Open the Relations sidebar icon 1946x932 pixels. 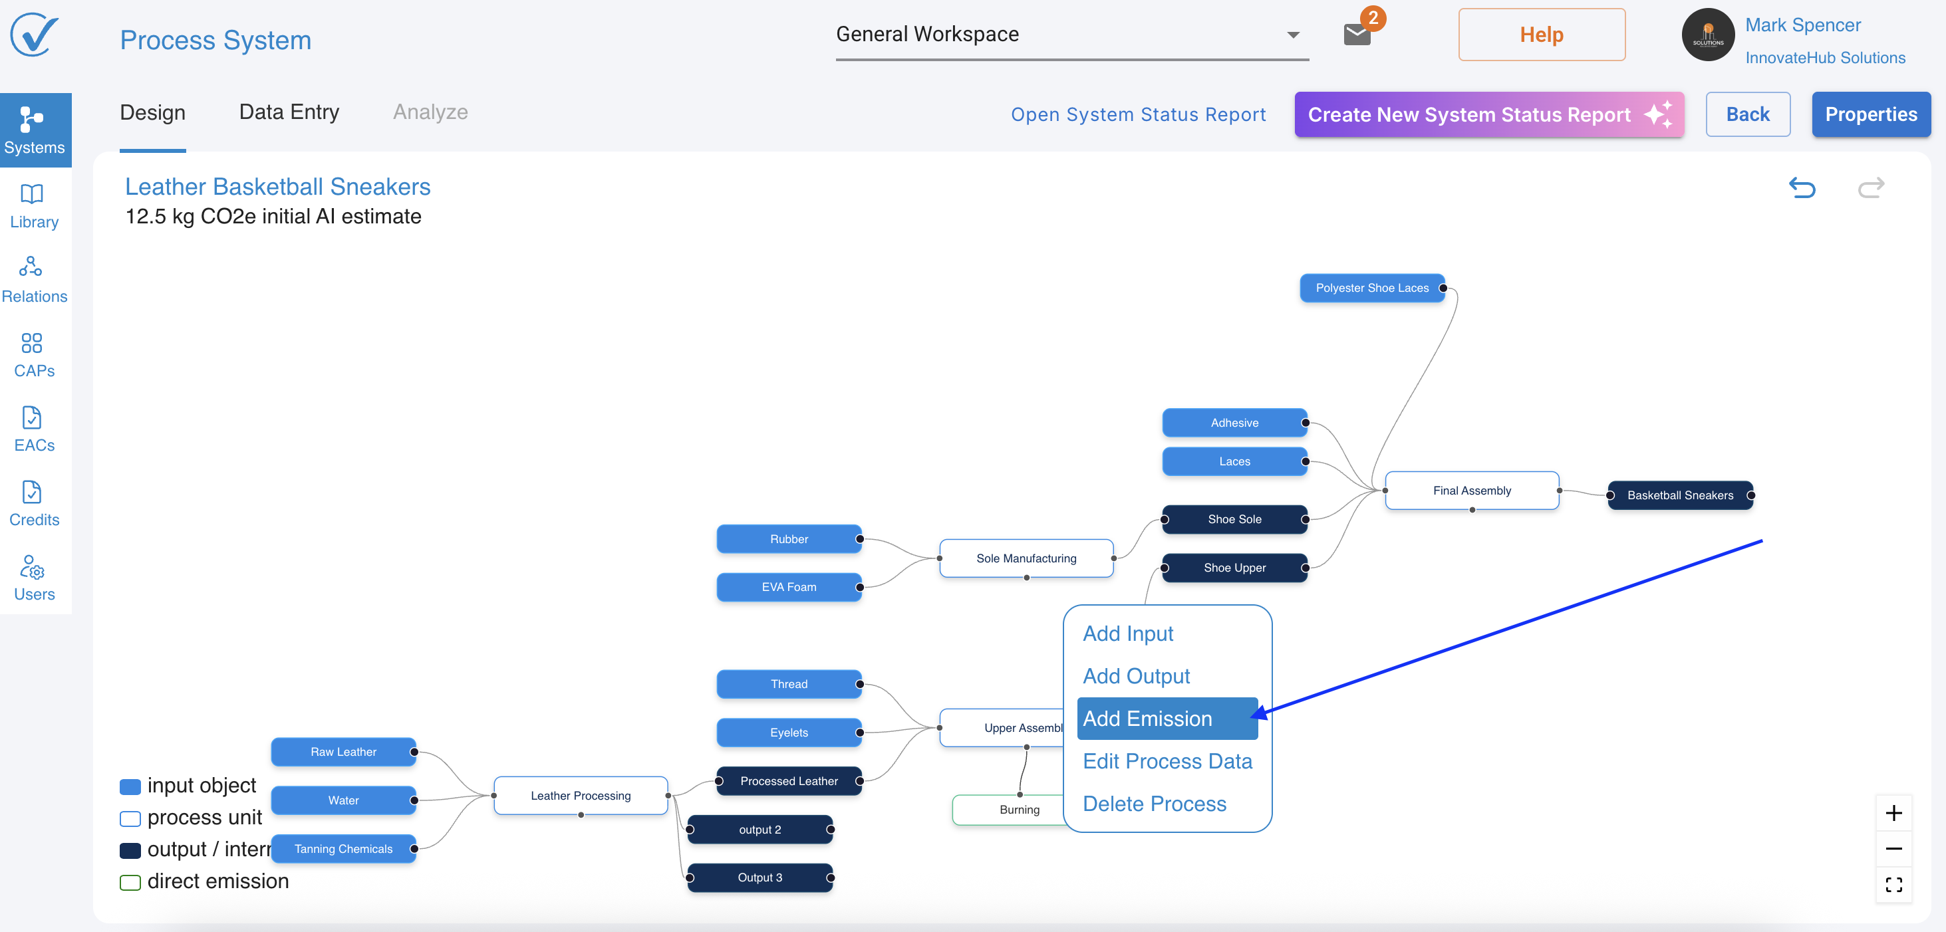[x=33, y=267]
